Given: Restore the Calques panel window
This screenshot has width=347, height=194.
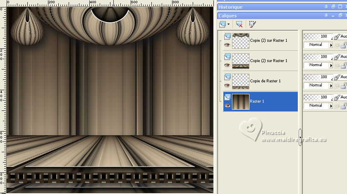Looking at the screenshot, I should (x=340, y=15).
